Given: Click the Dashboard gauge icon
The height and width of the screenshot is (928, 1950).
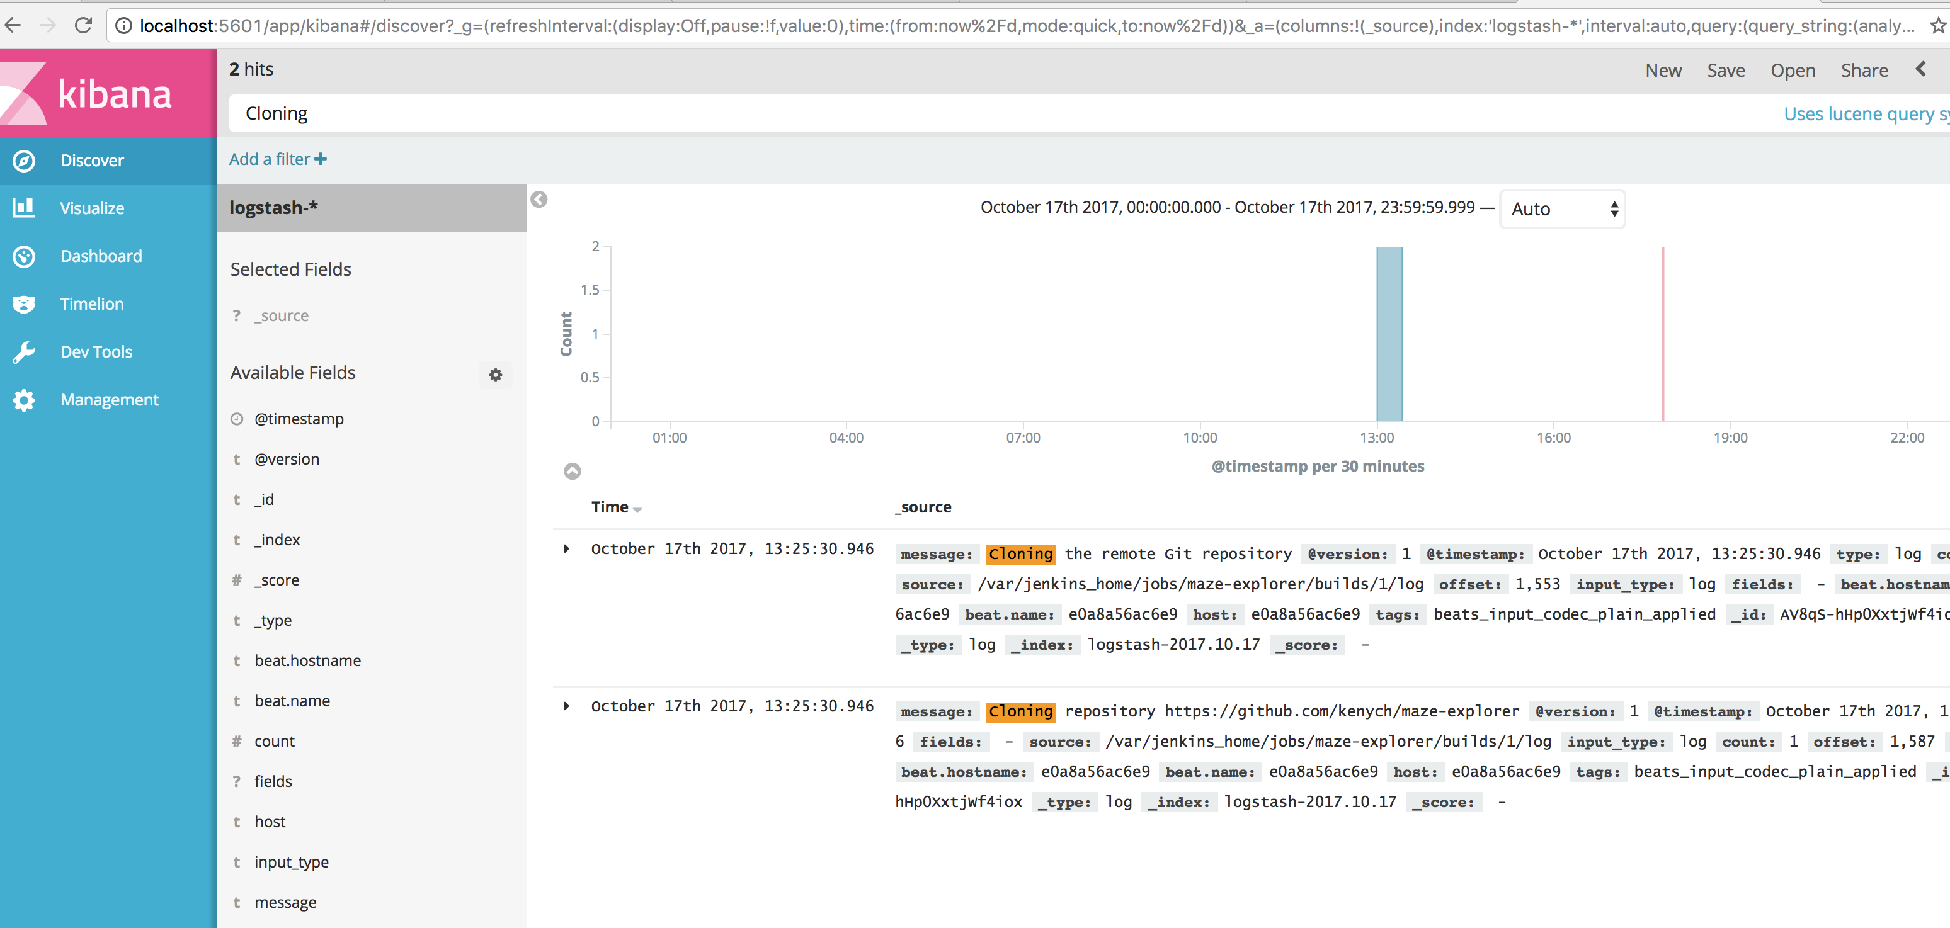Looking at the screenshot, I should (24, 257).
